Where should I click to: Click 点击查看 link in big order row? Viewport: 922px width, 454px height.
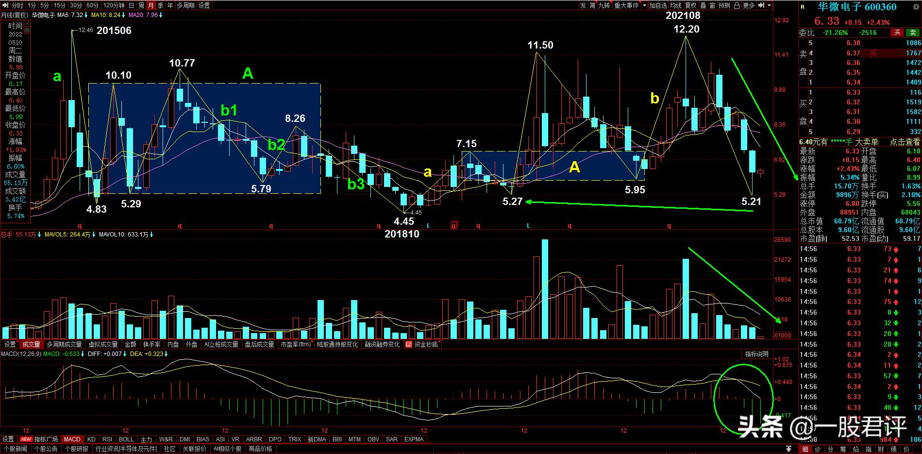point(905,142)
